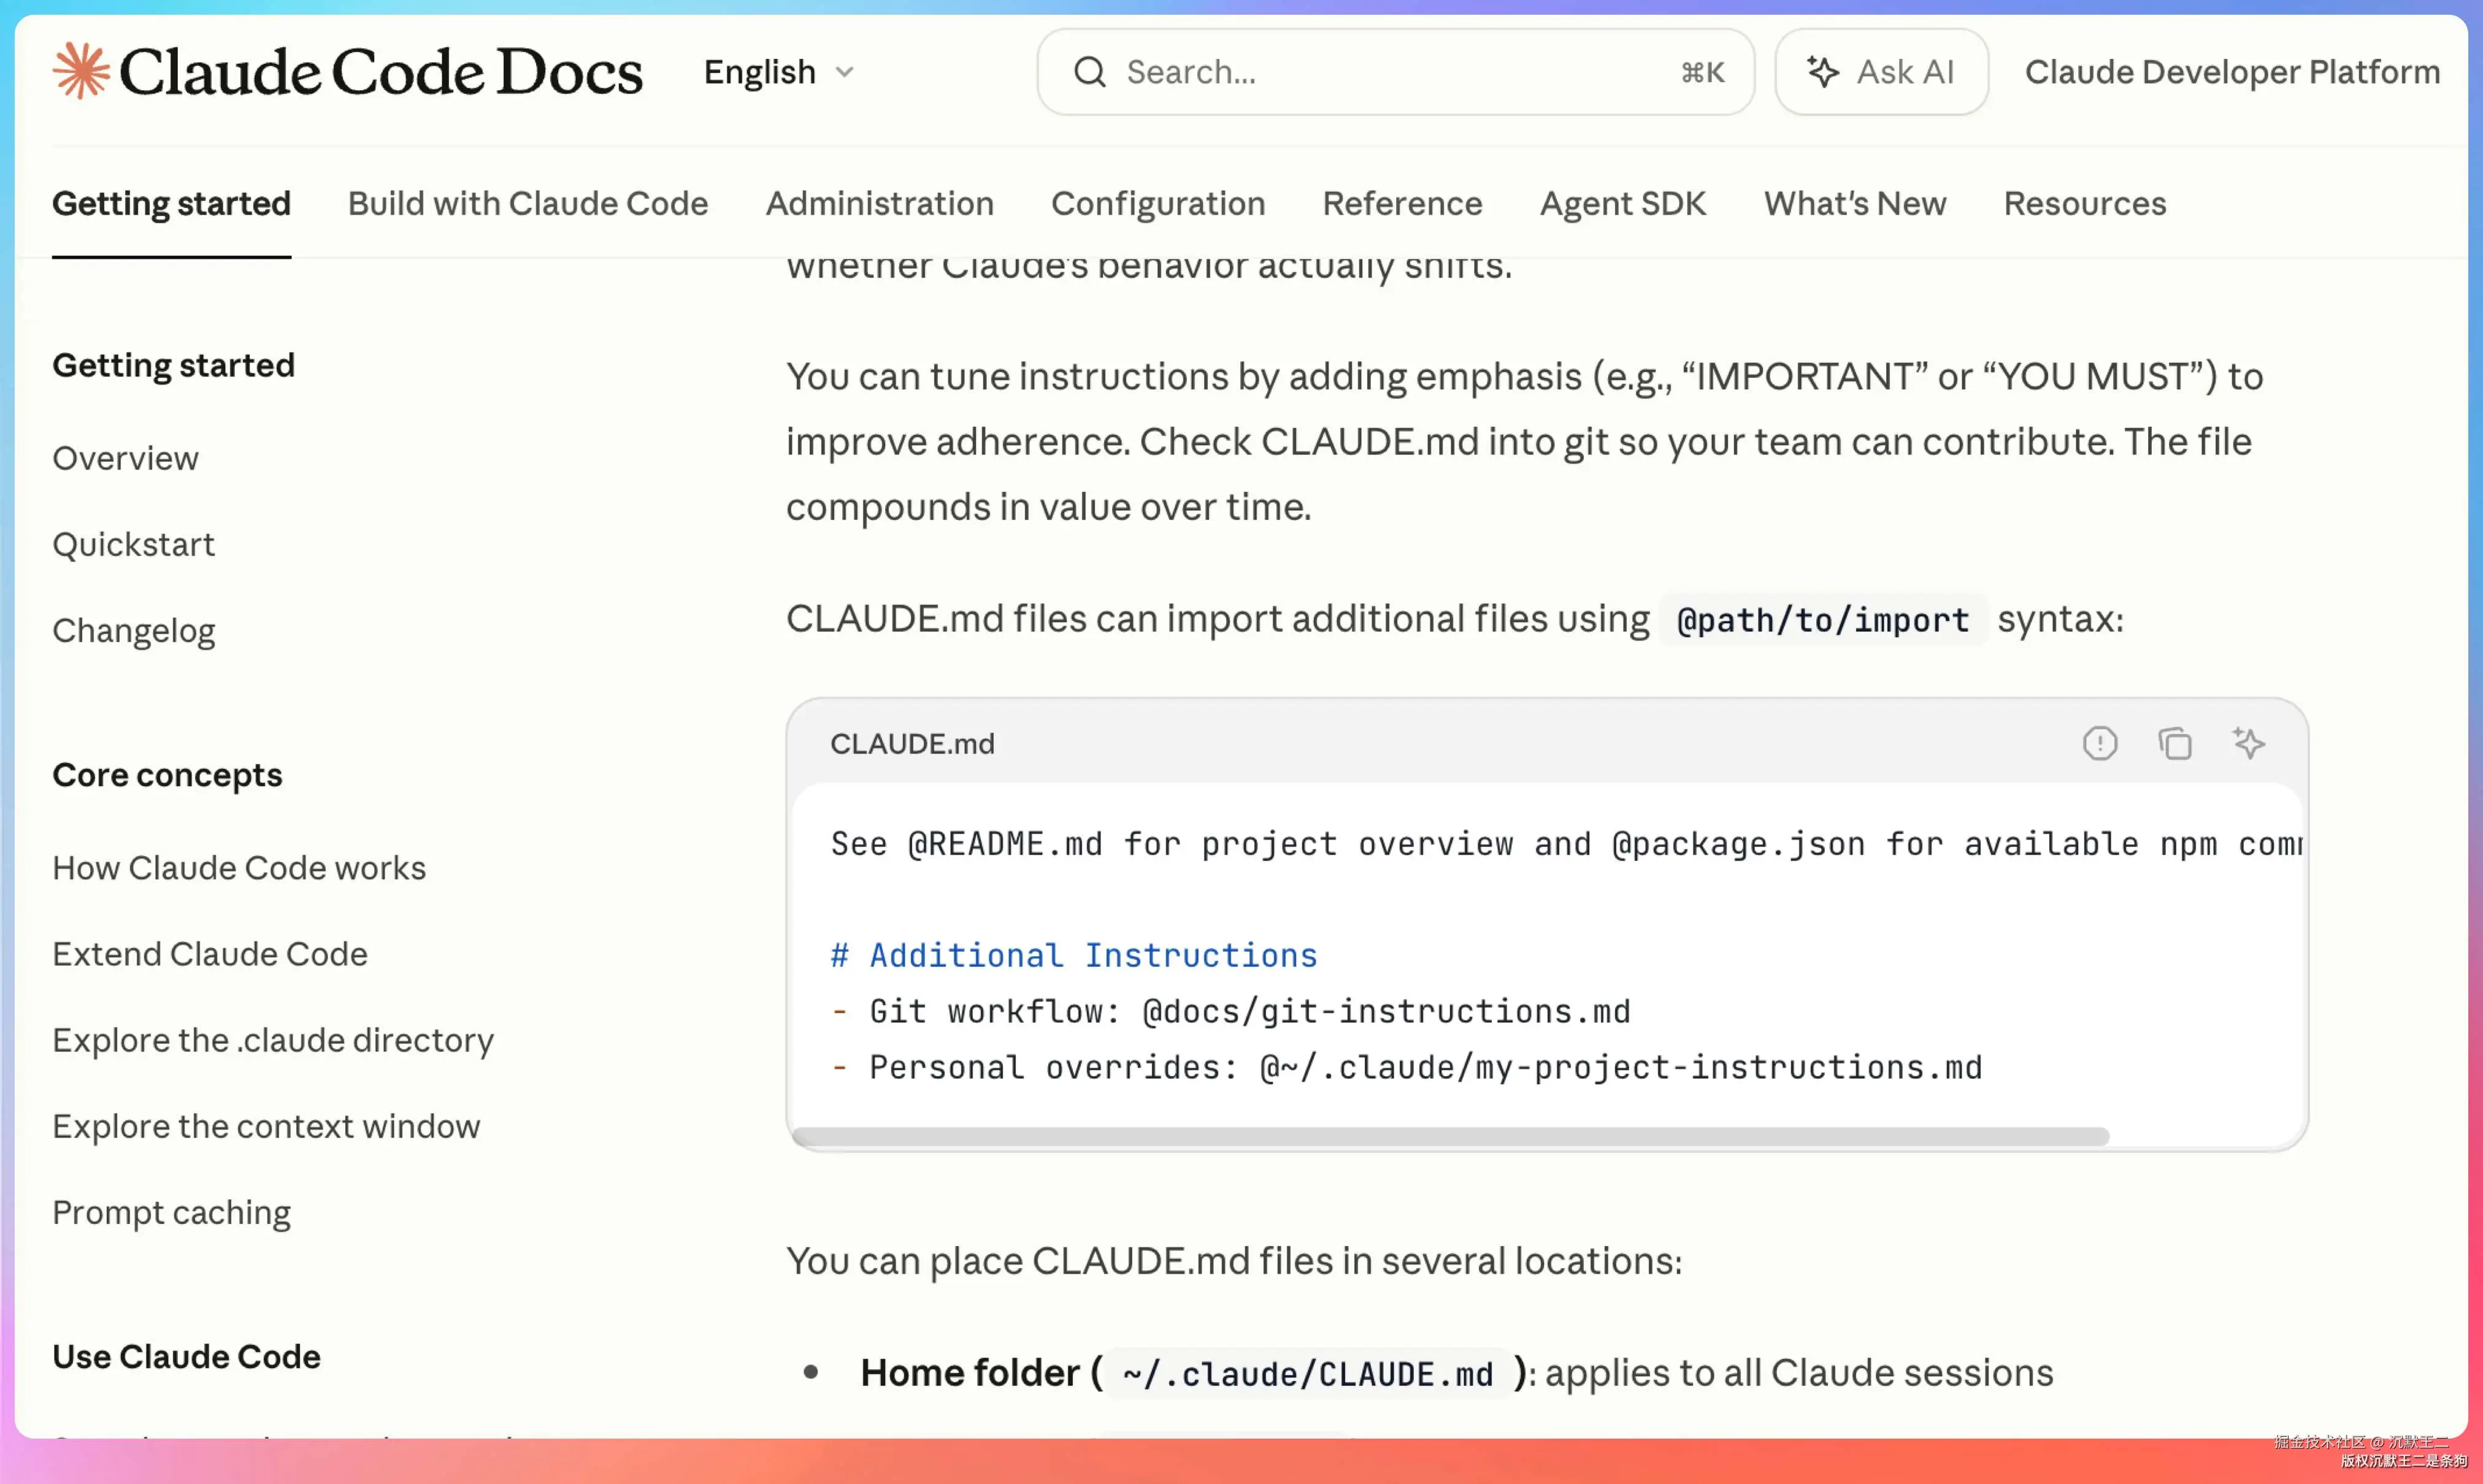Open the Build with Claude Code tab
Image resolution: width=2483 pixels, height=1484 pixels.
point(528,203)
